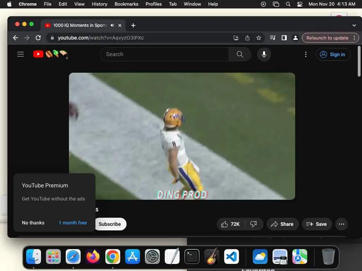Open the Profiles menu

coord(153,4)
